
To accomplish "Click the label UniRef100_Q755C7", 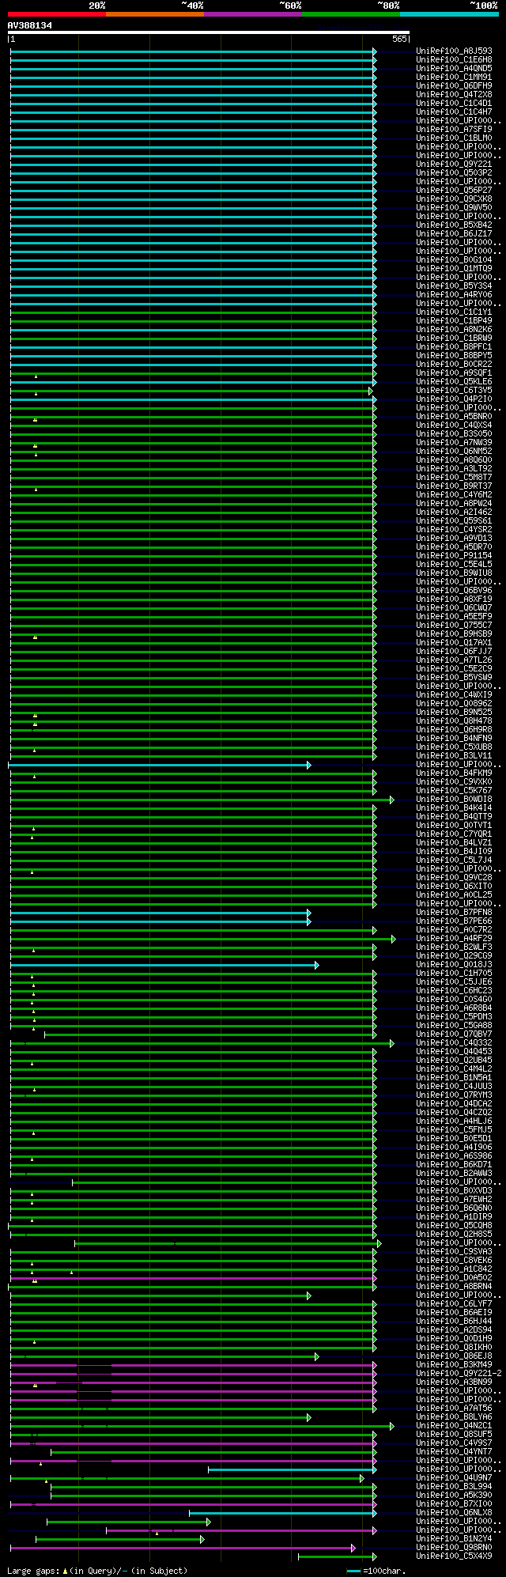I will [x=454, y=625].
